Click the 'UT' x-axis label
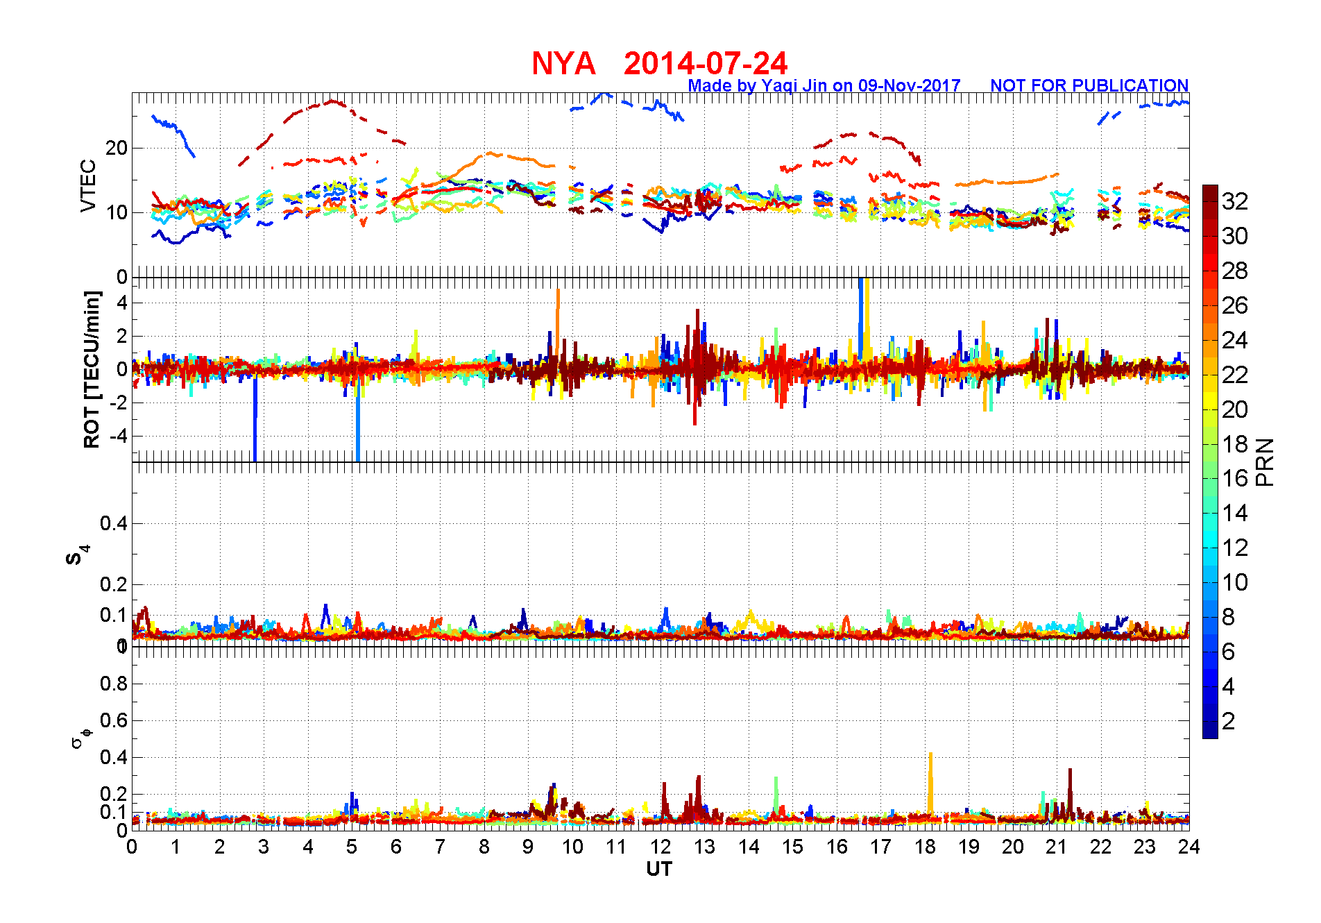The width and height of the screenshot is (1321, 923). click(659, 869)
